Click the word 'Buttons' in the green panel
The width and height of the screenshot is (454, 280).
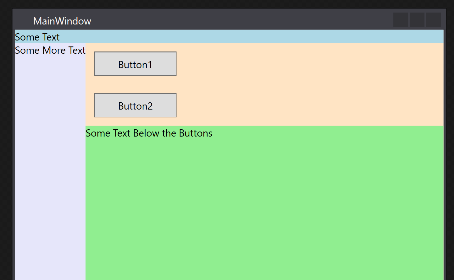[196, 133]
